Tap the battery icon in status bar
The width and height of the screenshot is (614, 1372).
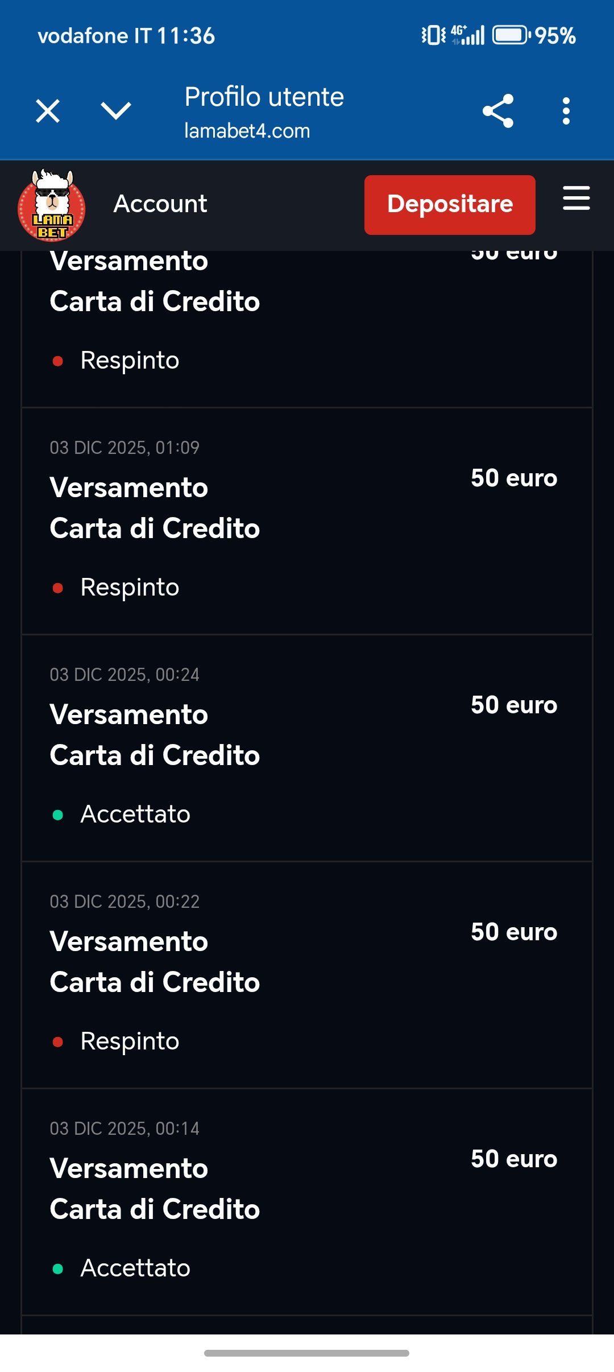point(511,35)
